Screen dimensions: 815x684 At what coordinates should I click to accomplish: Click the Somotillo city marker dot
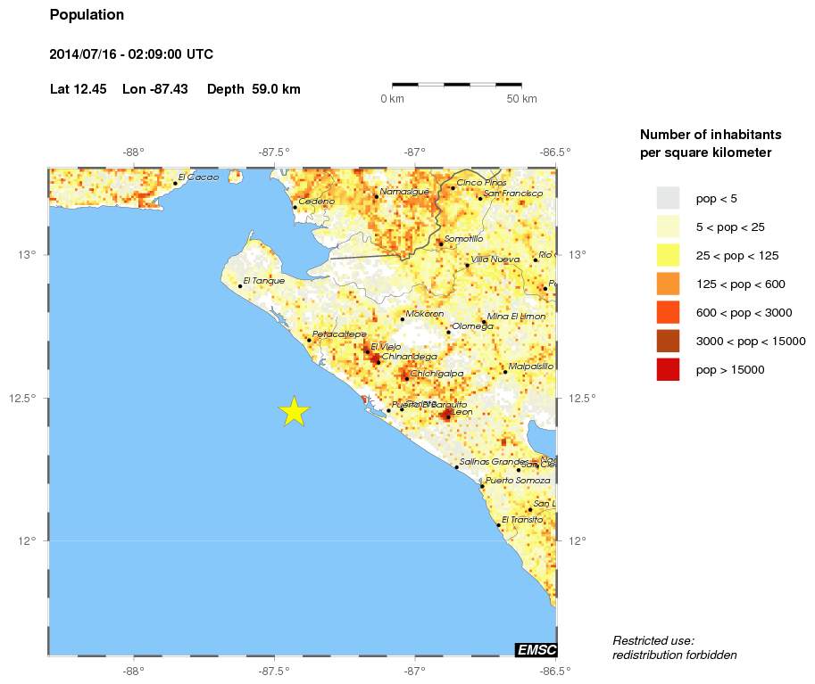click(441, 243)
